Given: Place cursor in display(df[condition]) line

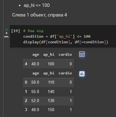Looking at the screenshot, I should [66, 42].
